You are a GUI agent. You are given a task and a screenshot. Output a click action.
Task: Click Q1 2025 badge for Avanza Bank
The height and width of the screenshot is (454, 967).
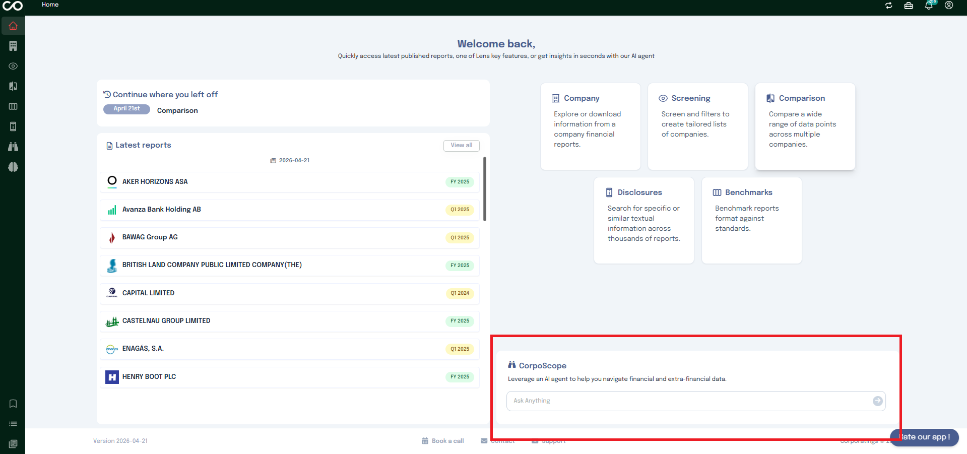point(460,210)
